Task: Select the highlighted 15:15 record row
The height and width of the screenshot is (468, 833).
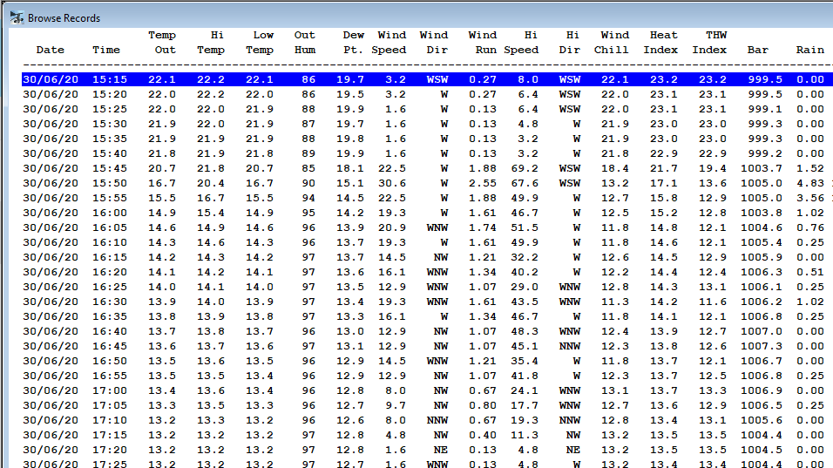Action: click(427, 79)
